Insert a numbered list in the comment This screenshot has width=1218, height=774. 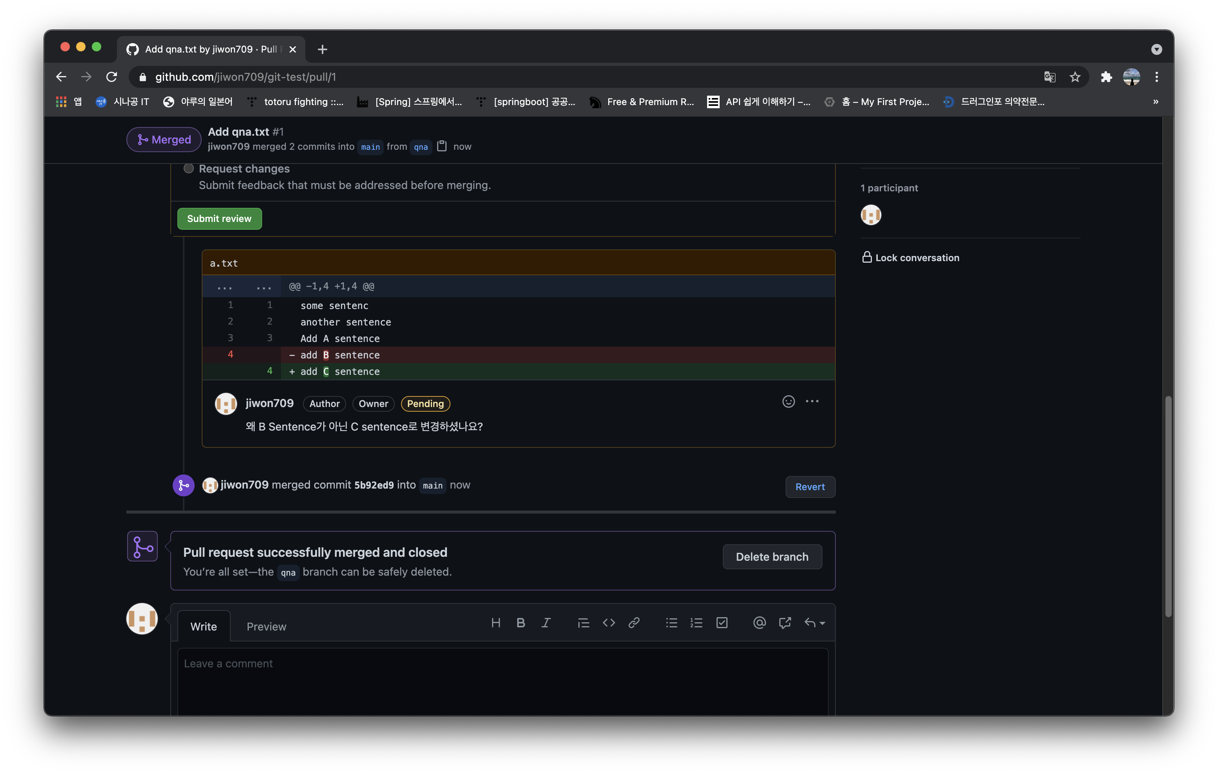click(x=697, y=622)
